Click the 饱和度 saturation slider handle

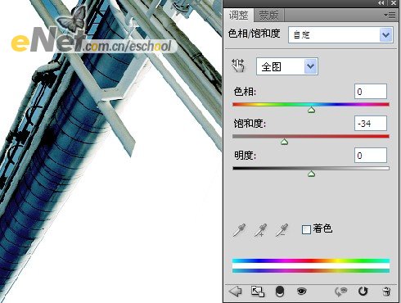[x=284, y=142]
